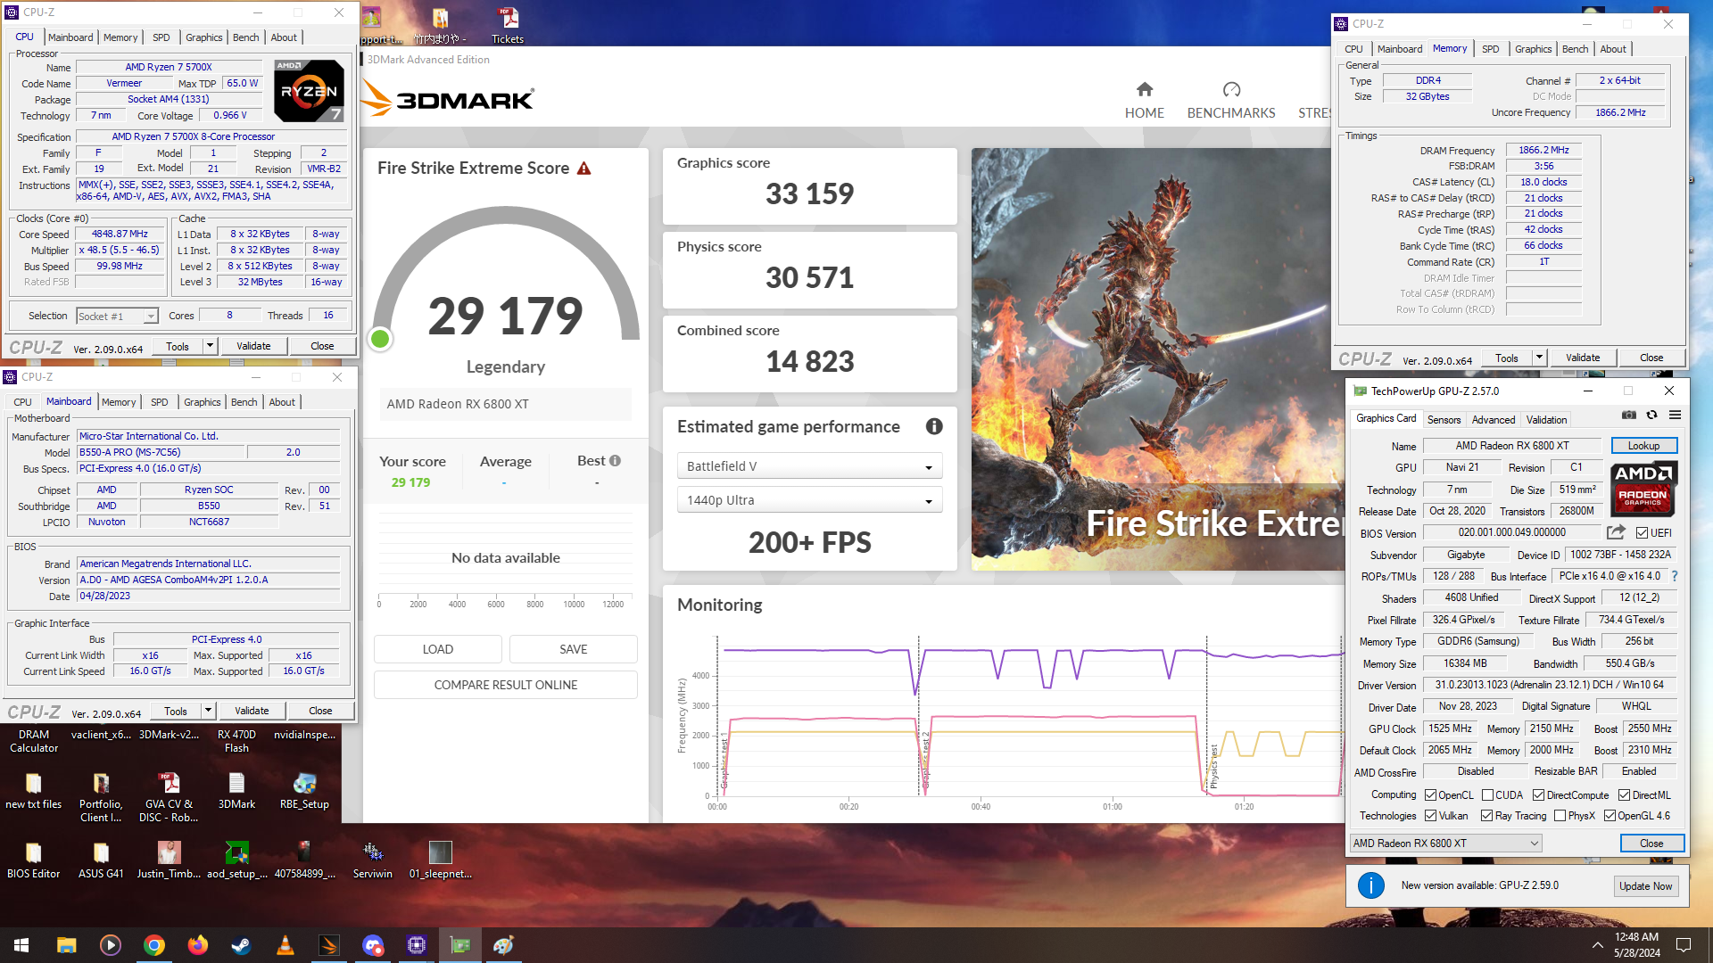Click the Bus Interface question mark in GPU-Z
This screenshot has height=963, width=1713.
coord(1675,576)
